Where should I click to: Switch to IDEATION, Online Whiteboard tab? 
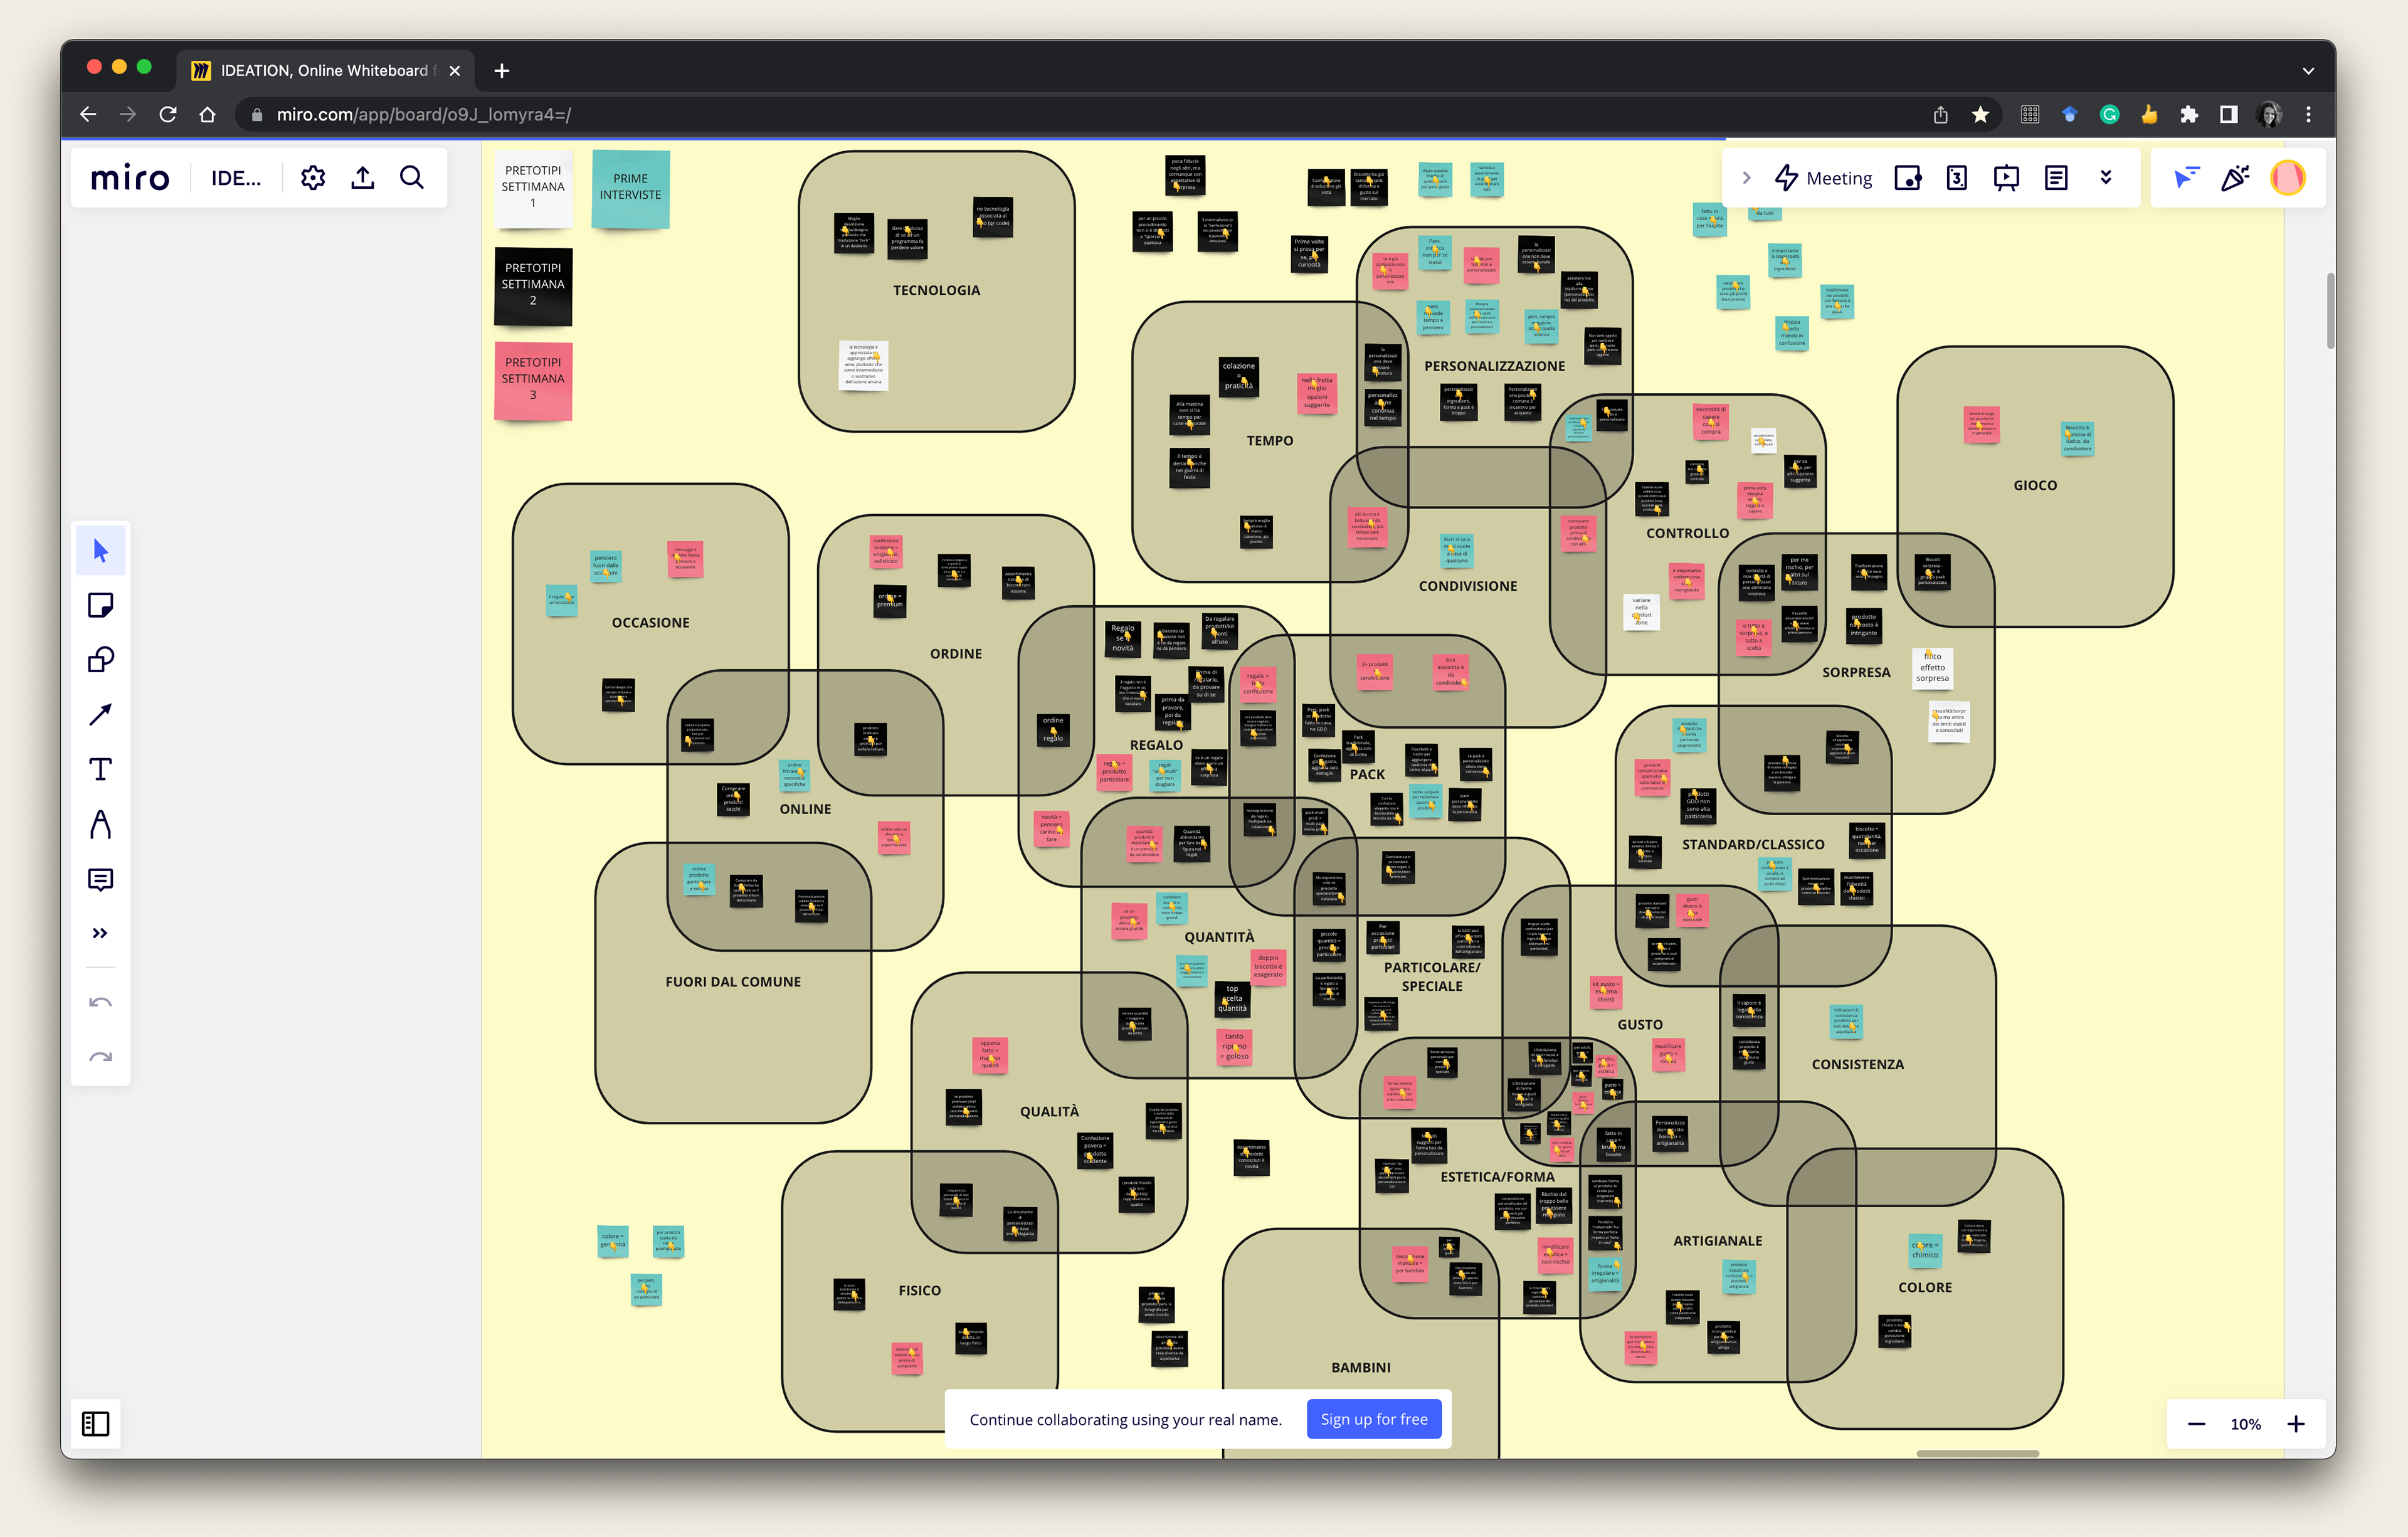click(x=326, y=70)
